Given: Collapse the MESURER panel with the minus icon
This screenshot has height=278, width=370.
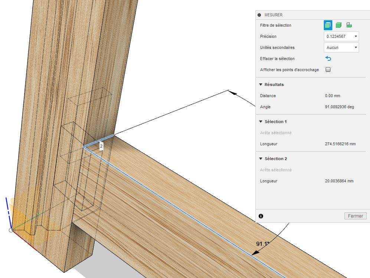Looking at the screenshot, I should tap(259, 15).
